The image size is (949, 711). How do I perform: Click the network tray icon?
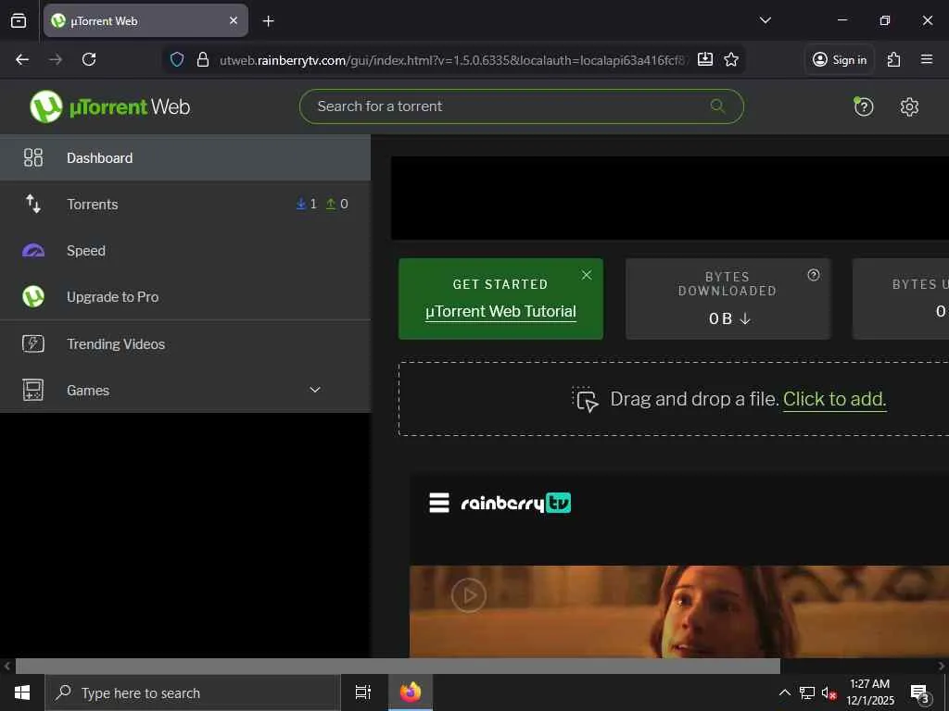[x=807, y=692]
